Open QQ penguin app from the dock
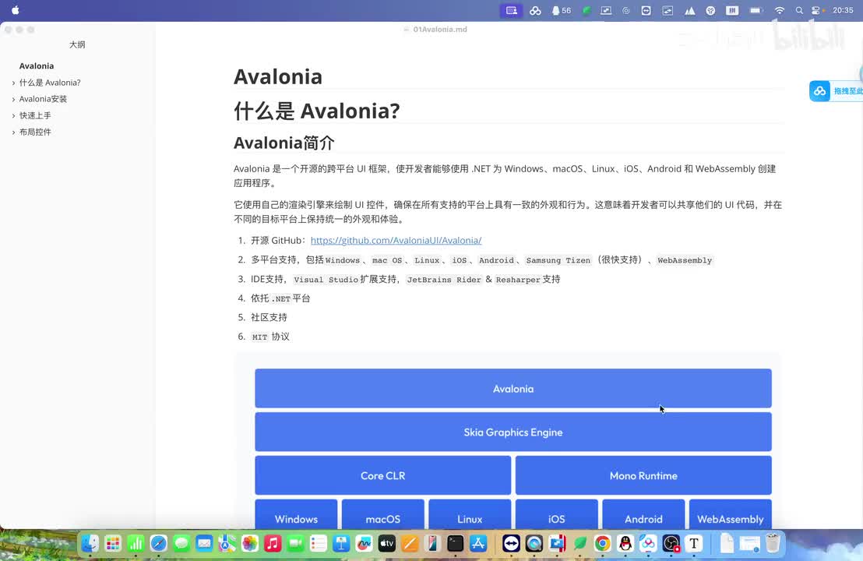 [625, 544]
